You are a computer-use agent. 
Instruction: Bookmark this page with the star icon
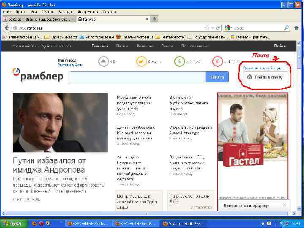[207, 28]
